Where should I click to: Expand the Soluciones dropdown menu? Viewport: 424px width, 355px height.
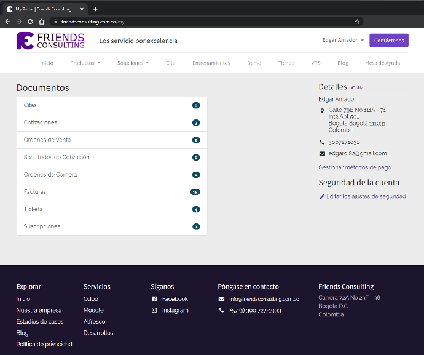133,63
